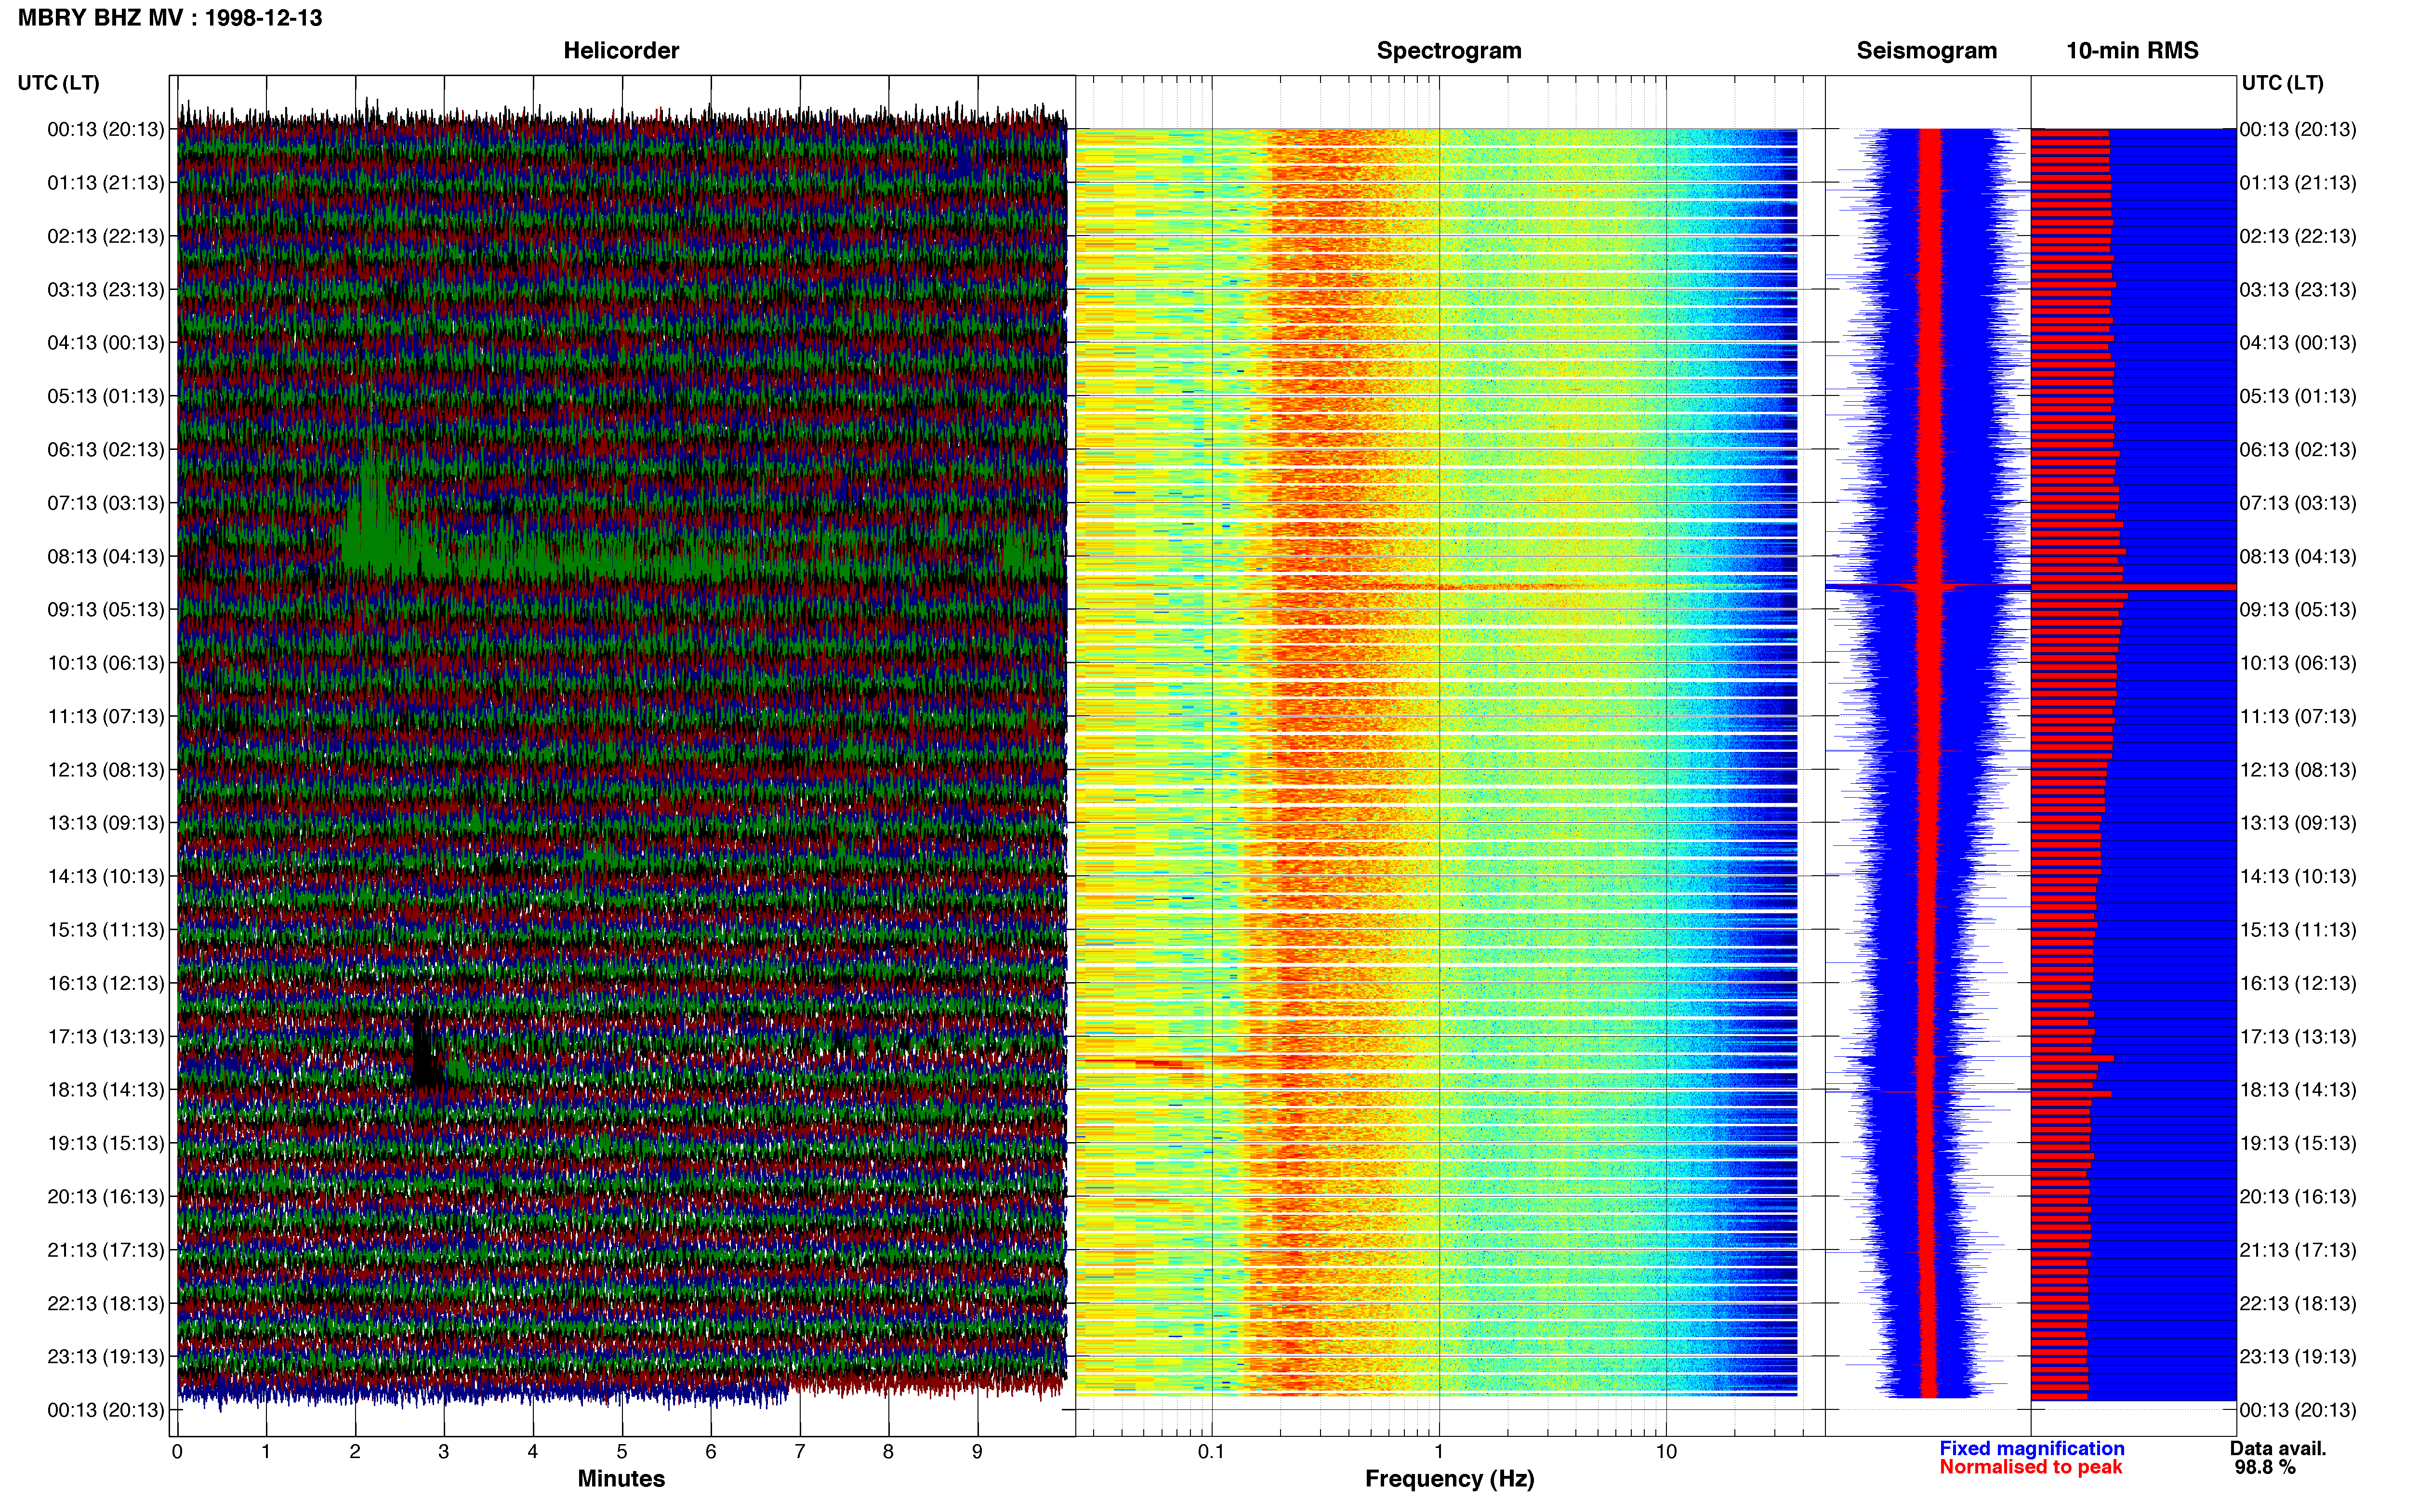Screen dimensions: 2418x1512
Task: Click the left 08:13 (04:13) time label
Action: [106, 556]
